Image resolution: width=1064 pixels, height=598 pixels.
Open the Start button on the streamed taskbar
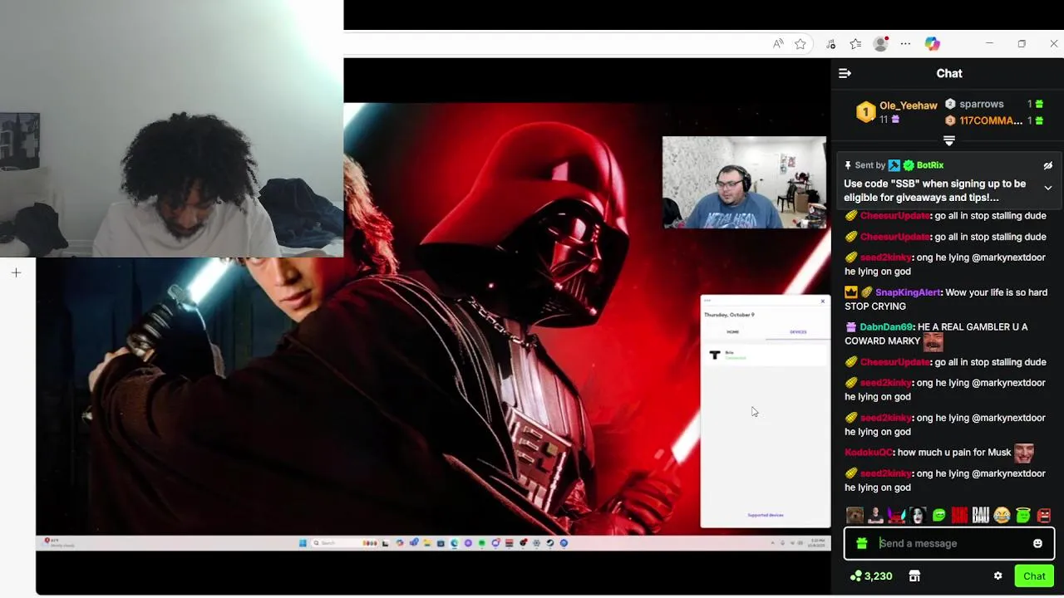[303, 543]
